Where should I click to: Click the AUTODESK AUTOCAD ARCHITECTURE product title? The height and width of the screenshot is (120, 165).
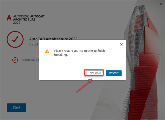(x=29, y=18)
